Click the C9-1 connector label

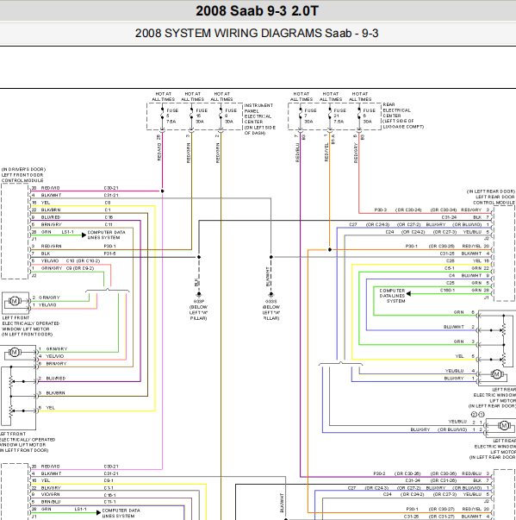[109, 480]
